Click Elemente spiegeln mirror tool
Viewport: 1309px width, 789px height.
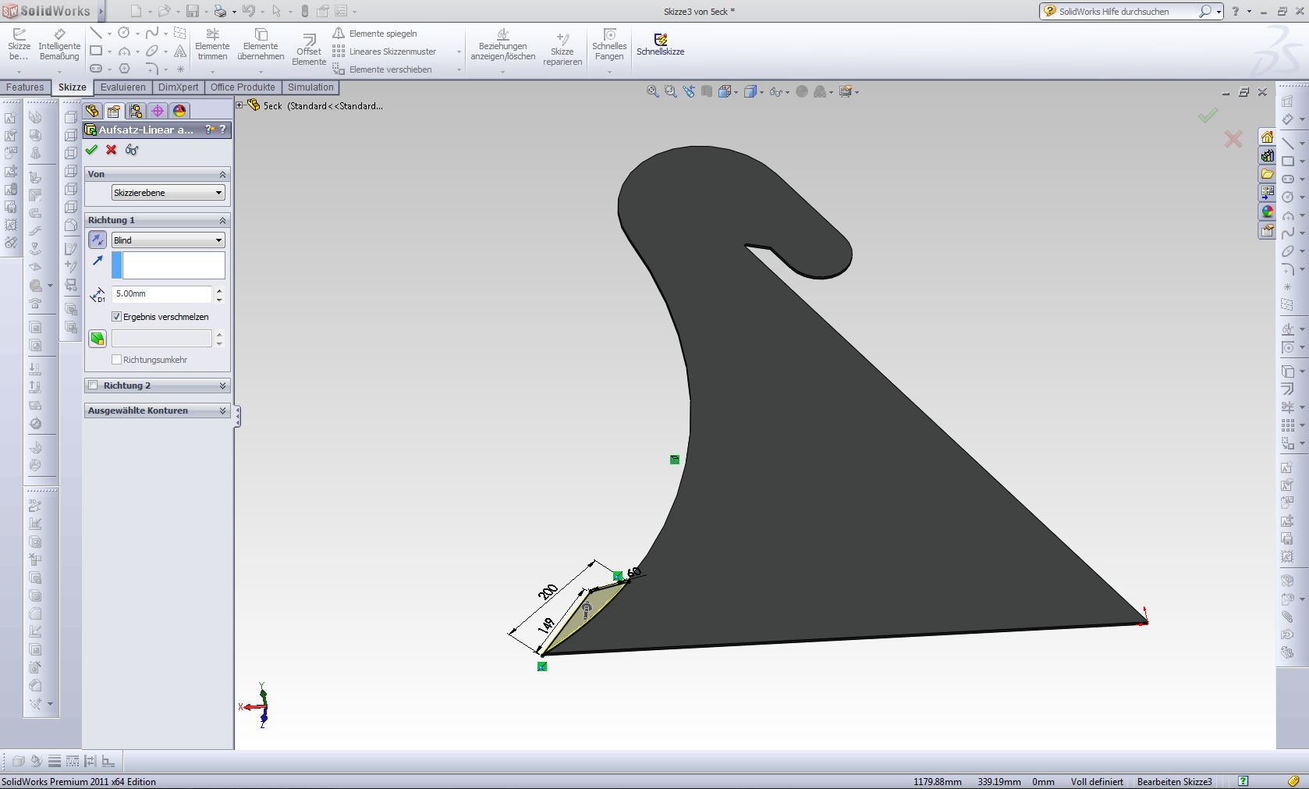375,34
